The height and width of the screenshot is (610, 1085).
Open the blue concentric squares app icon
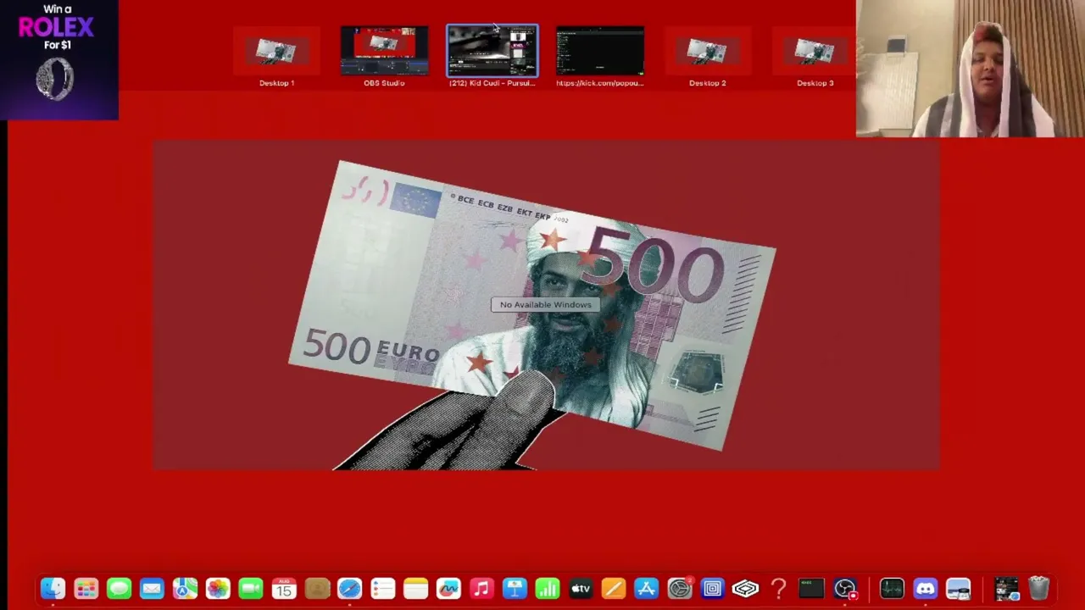(713, 588)
